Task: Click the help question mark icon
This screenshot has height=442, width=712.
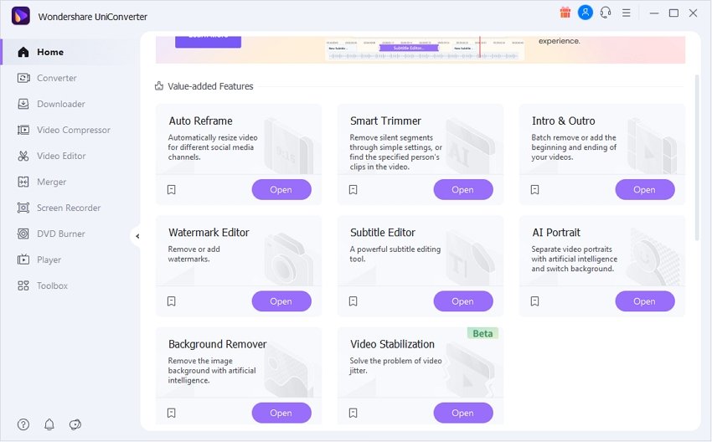Action: point(23,424)
